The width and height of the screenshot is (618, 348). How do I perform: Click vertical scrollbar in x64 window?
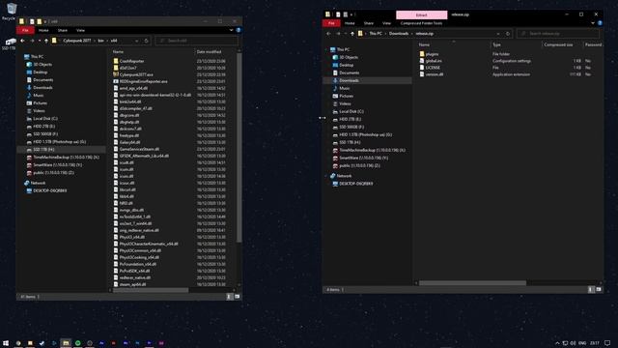(x=239, y=148)
